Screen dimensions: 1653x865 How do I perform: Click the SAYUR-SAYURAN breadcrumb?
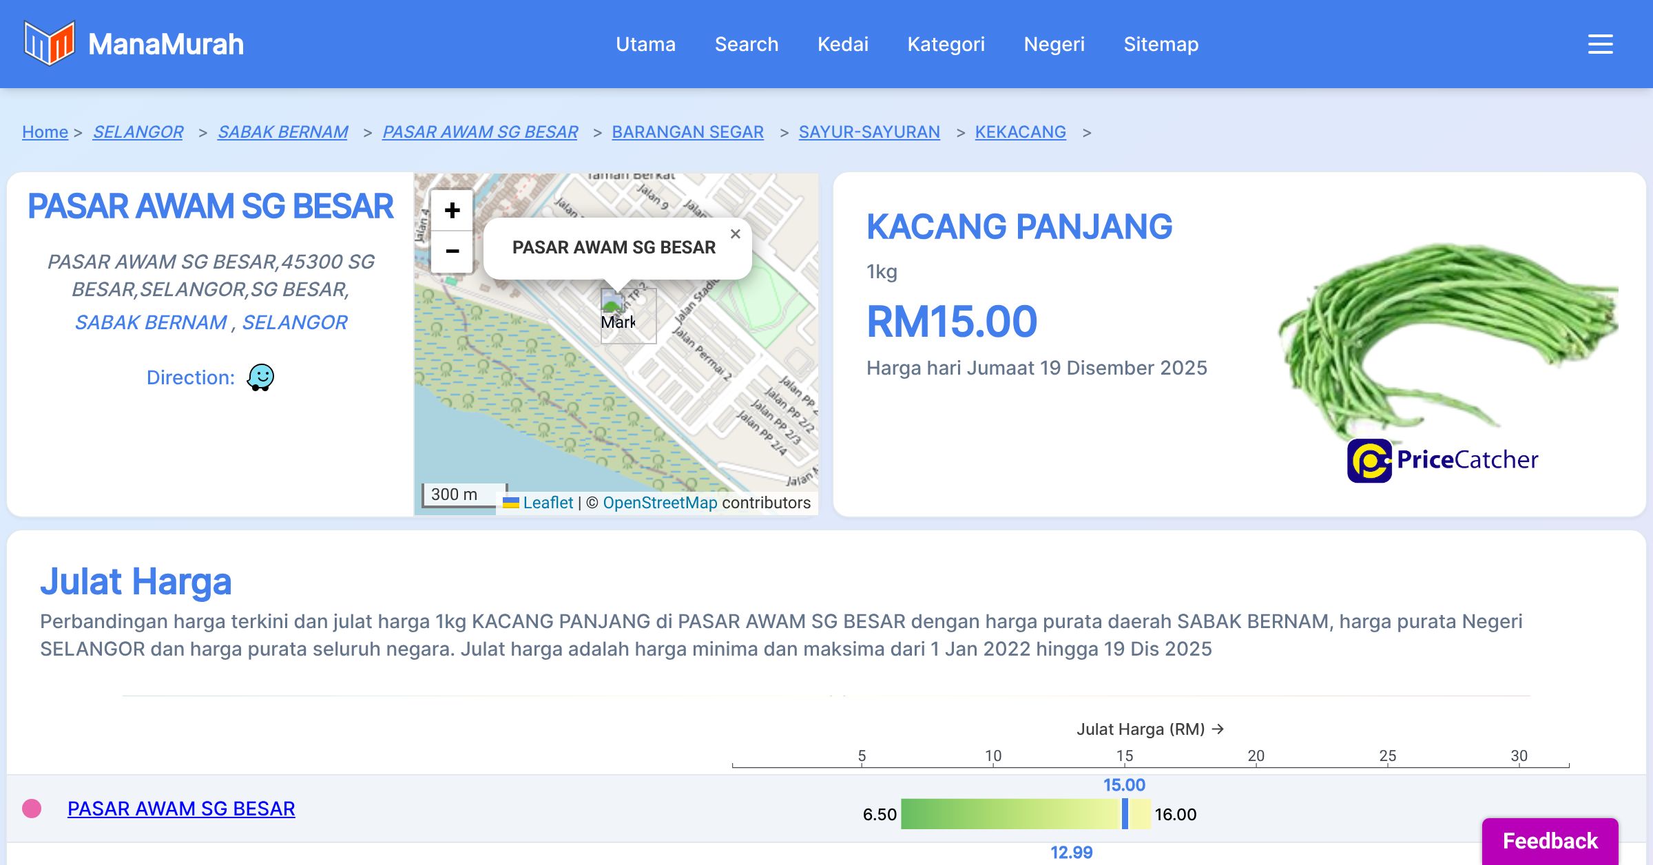click(x=869, y=132)
